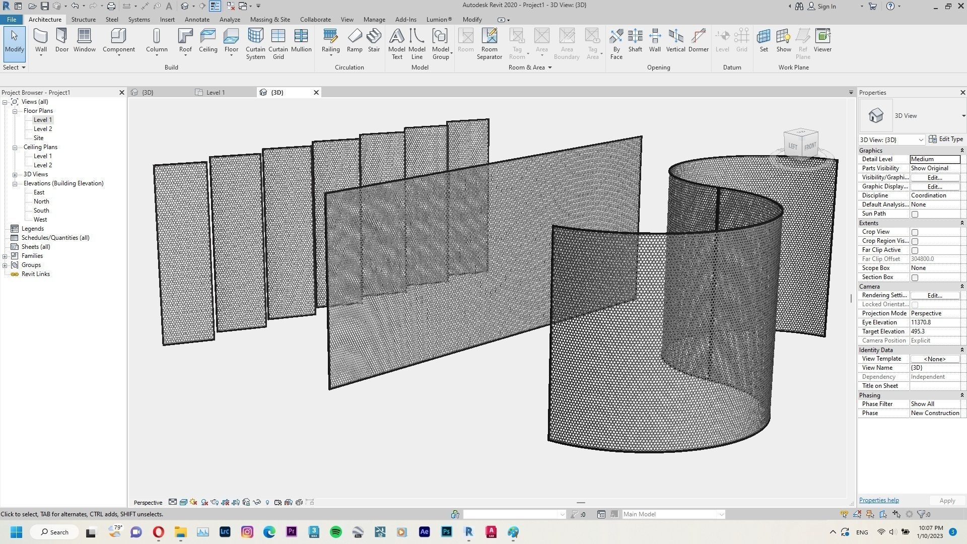
Task: Activate the Railing tool
Action: (330, 40)
